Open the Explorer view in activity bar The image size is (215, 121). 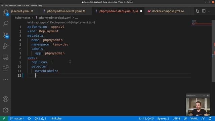pos(5,13)
